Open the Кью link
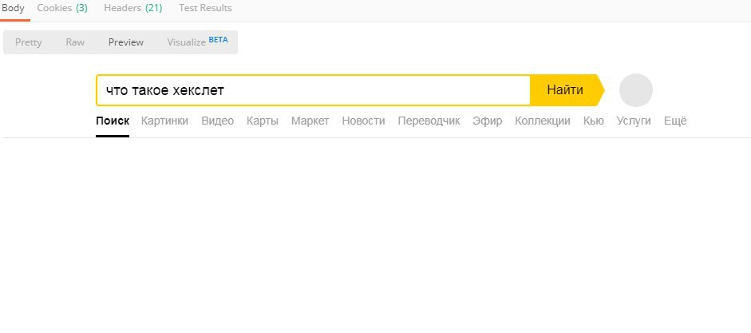Image resolution: width=751 pixels, height=333 pixels. point(594,121)
